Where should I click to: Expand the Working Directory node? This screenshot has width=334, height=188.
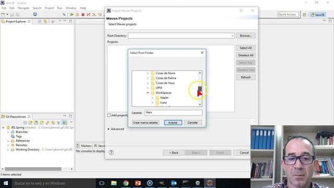point(8,150)
